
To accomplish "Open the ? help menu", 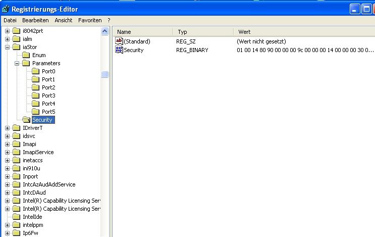I will (x=109, y=20).
